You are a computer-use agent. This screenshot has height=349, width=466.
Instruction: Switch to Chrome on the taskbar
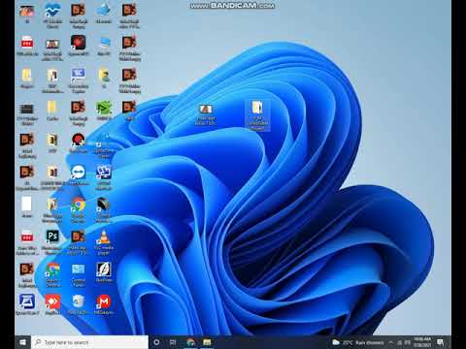click(190, 342)
